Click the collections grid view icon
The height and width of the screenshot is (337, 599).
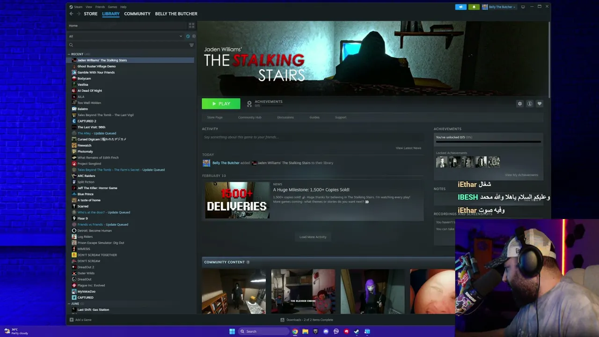tap(191, 25)
